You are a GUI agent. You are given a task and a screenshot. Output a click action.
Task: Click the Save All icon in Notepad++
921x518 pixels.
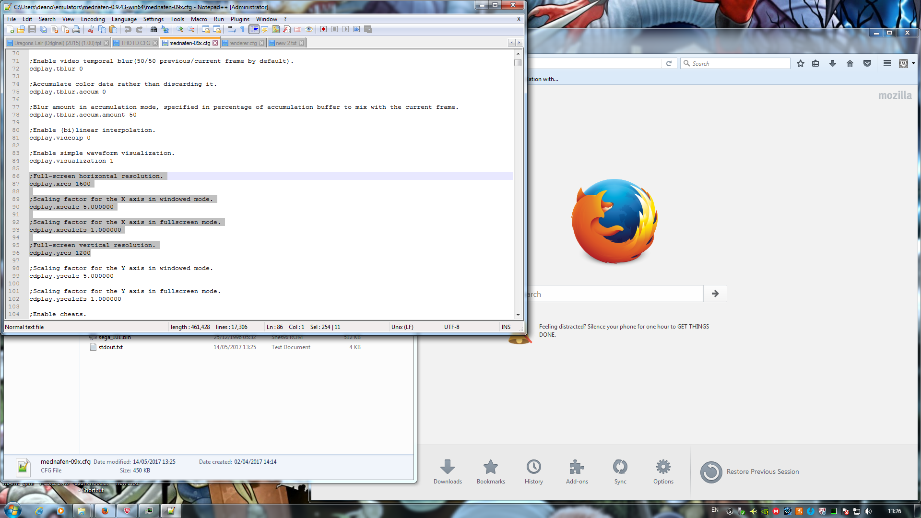pos(43,30)
